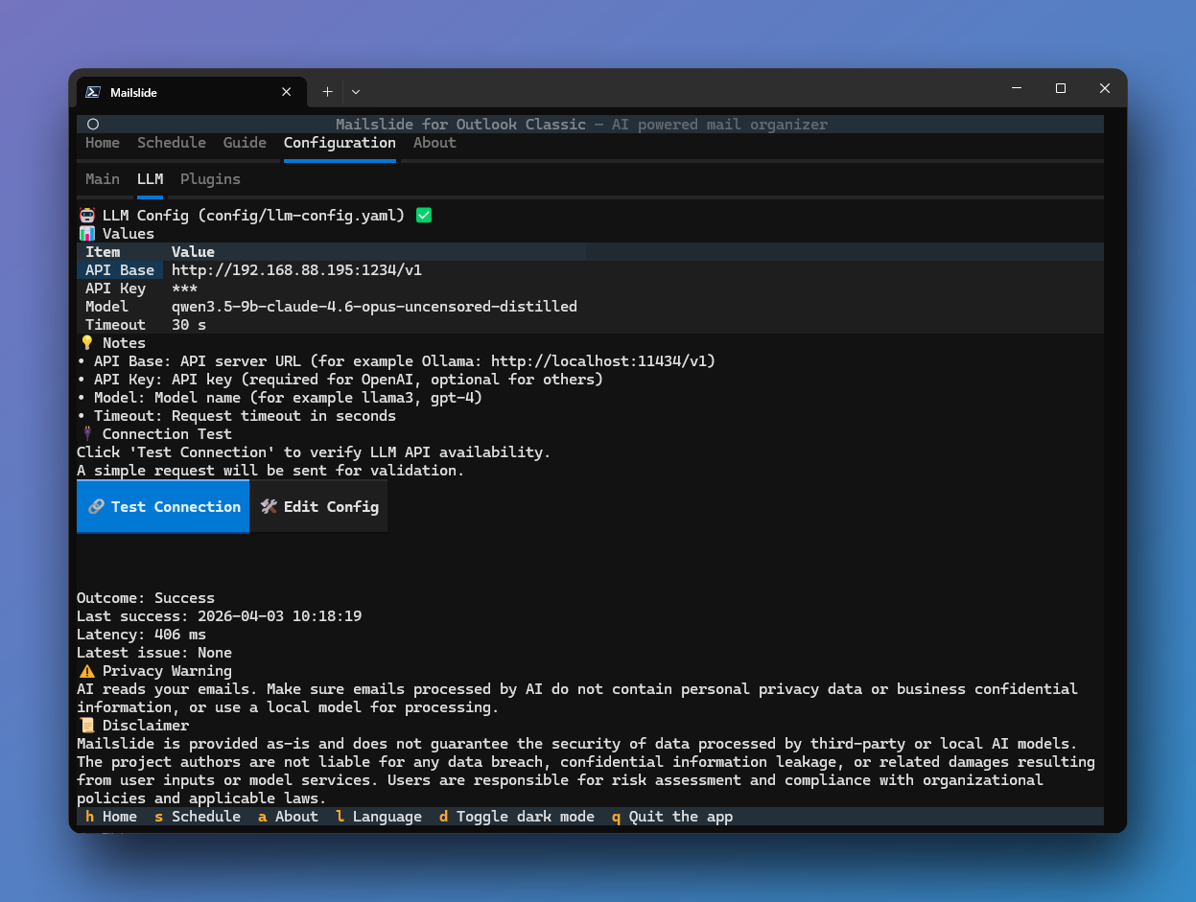Click the robot icon next to LLM Config
This screenshot has height=902, width=1196.
(87, 216)
